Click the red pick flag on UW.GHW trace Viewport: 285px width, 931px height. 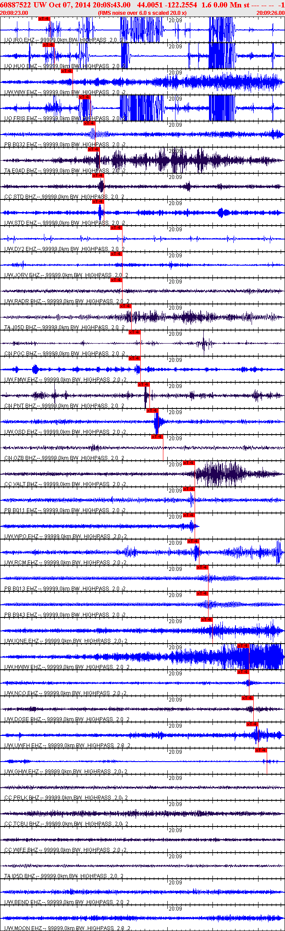pyautogui.click(x=261, y=750)
